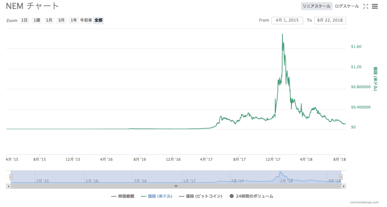Viewport: 387px width, 207px height.
Task: Open the fullscreen chart icon
Action: [x=366, y=6]
